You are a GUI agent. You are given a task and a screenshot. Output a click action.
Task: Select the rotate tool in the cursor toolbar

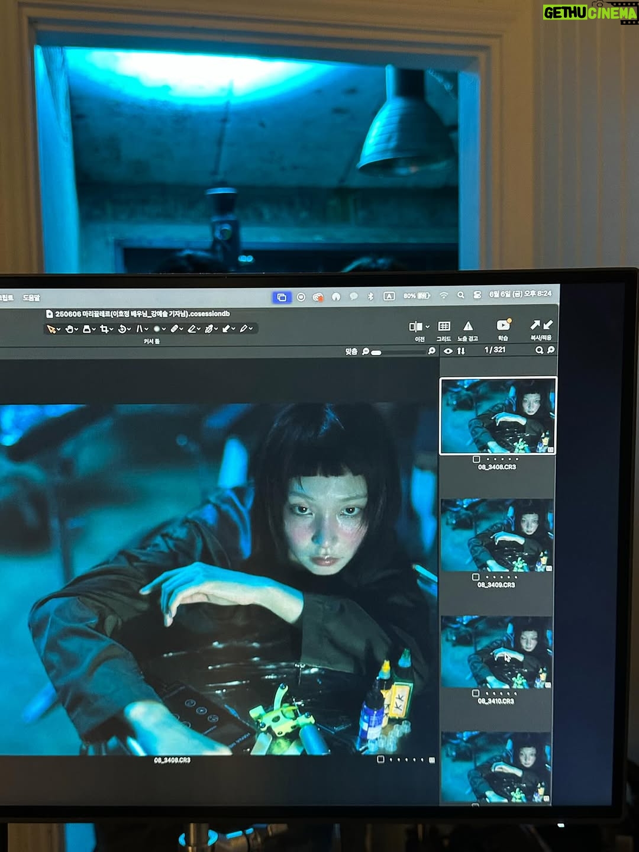pyautogui.click(x=122, y=329)
